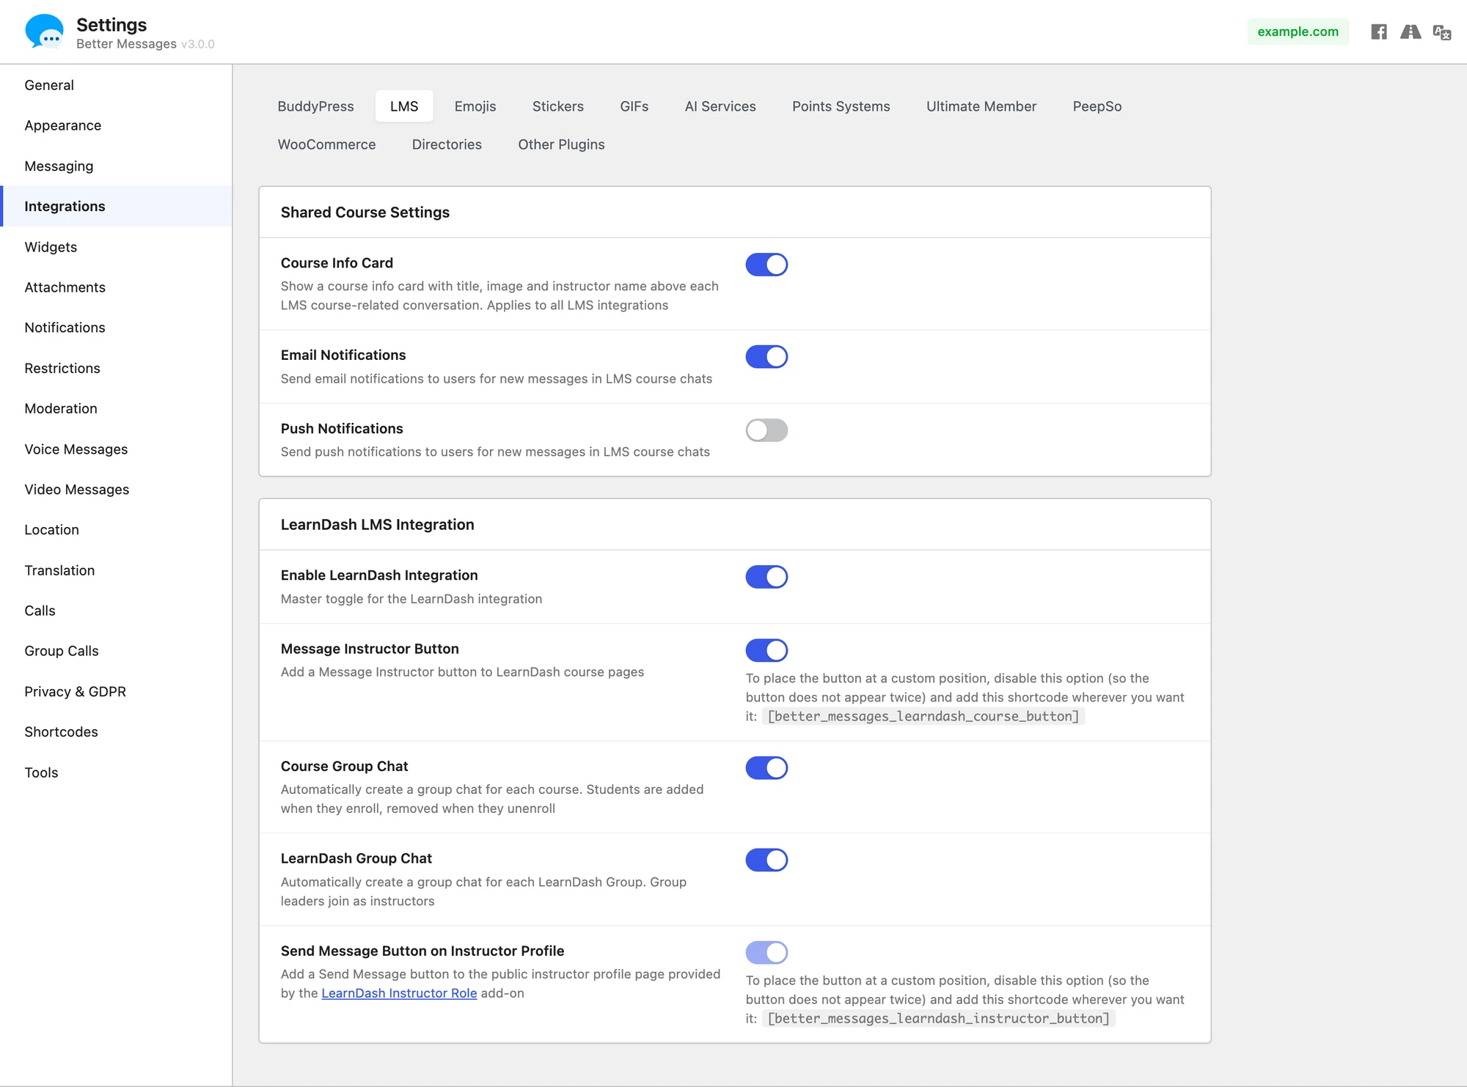Image resolution: width=1467 pixels, height=1087 pixels.
Task: Open the Other Plugins tab
Action: [x=561, y=144]
